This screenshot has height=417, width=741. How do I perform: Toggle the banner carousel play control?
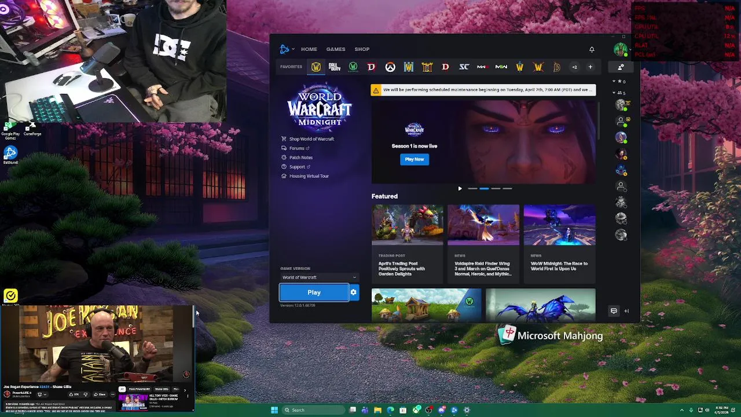point(460,189)
